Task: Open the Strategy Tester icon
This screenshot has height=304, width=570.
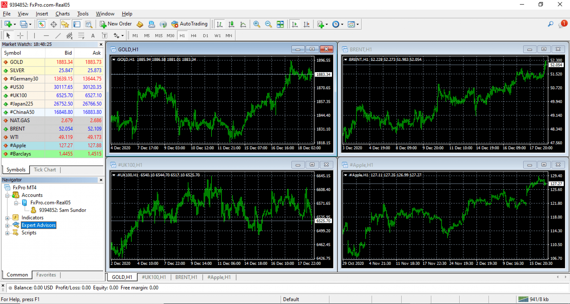Action: (x=89, y=24)
